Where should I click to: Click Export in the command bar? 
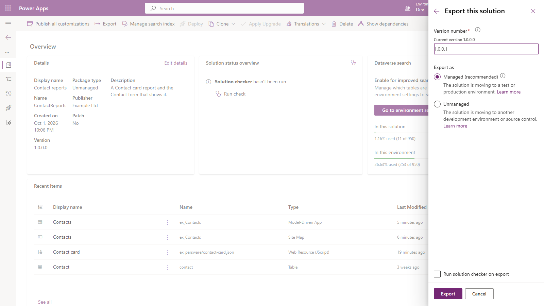(105, 24)
